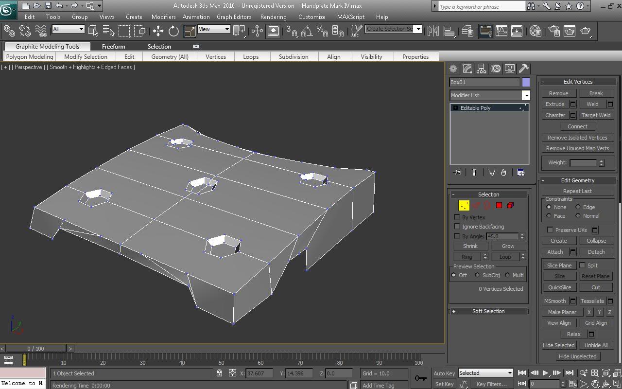Toggle the Set Key mode key icon

point(420,378)
